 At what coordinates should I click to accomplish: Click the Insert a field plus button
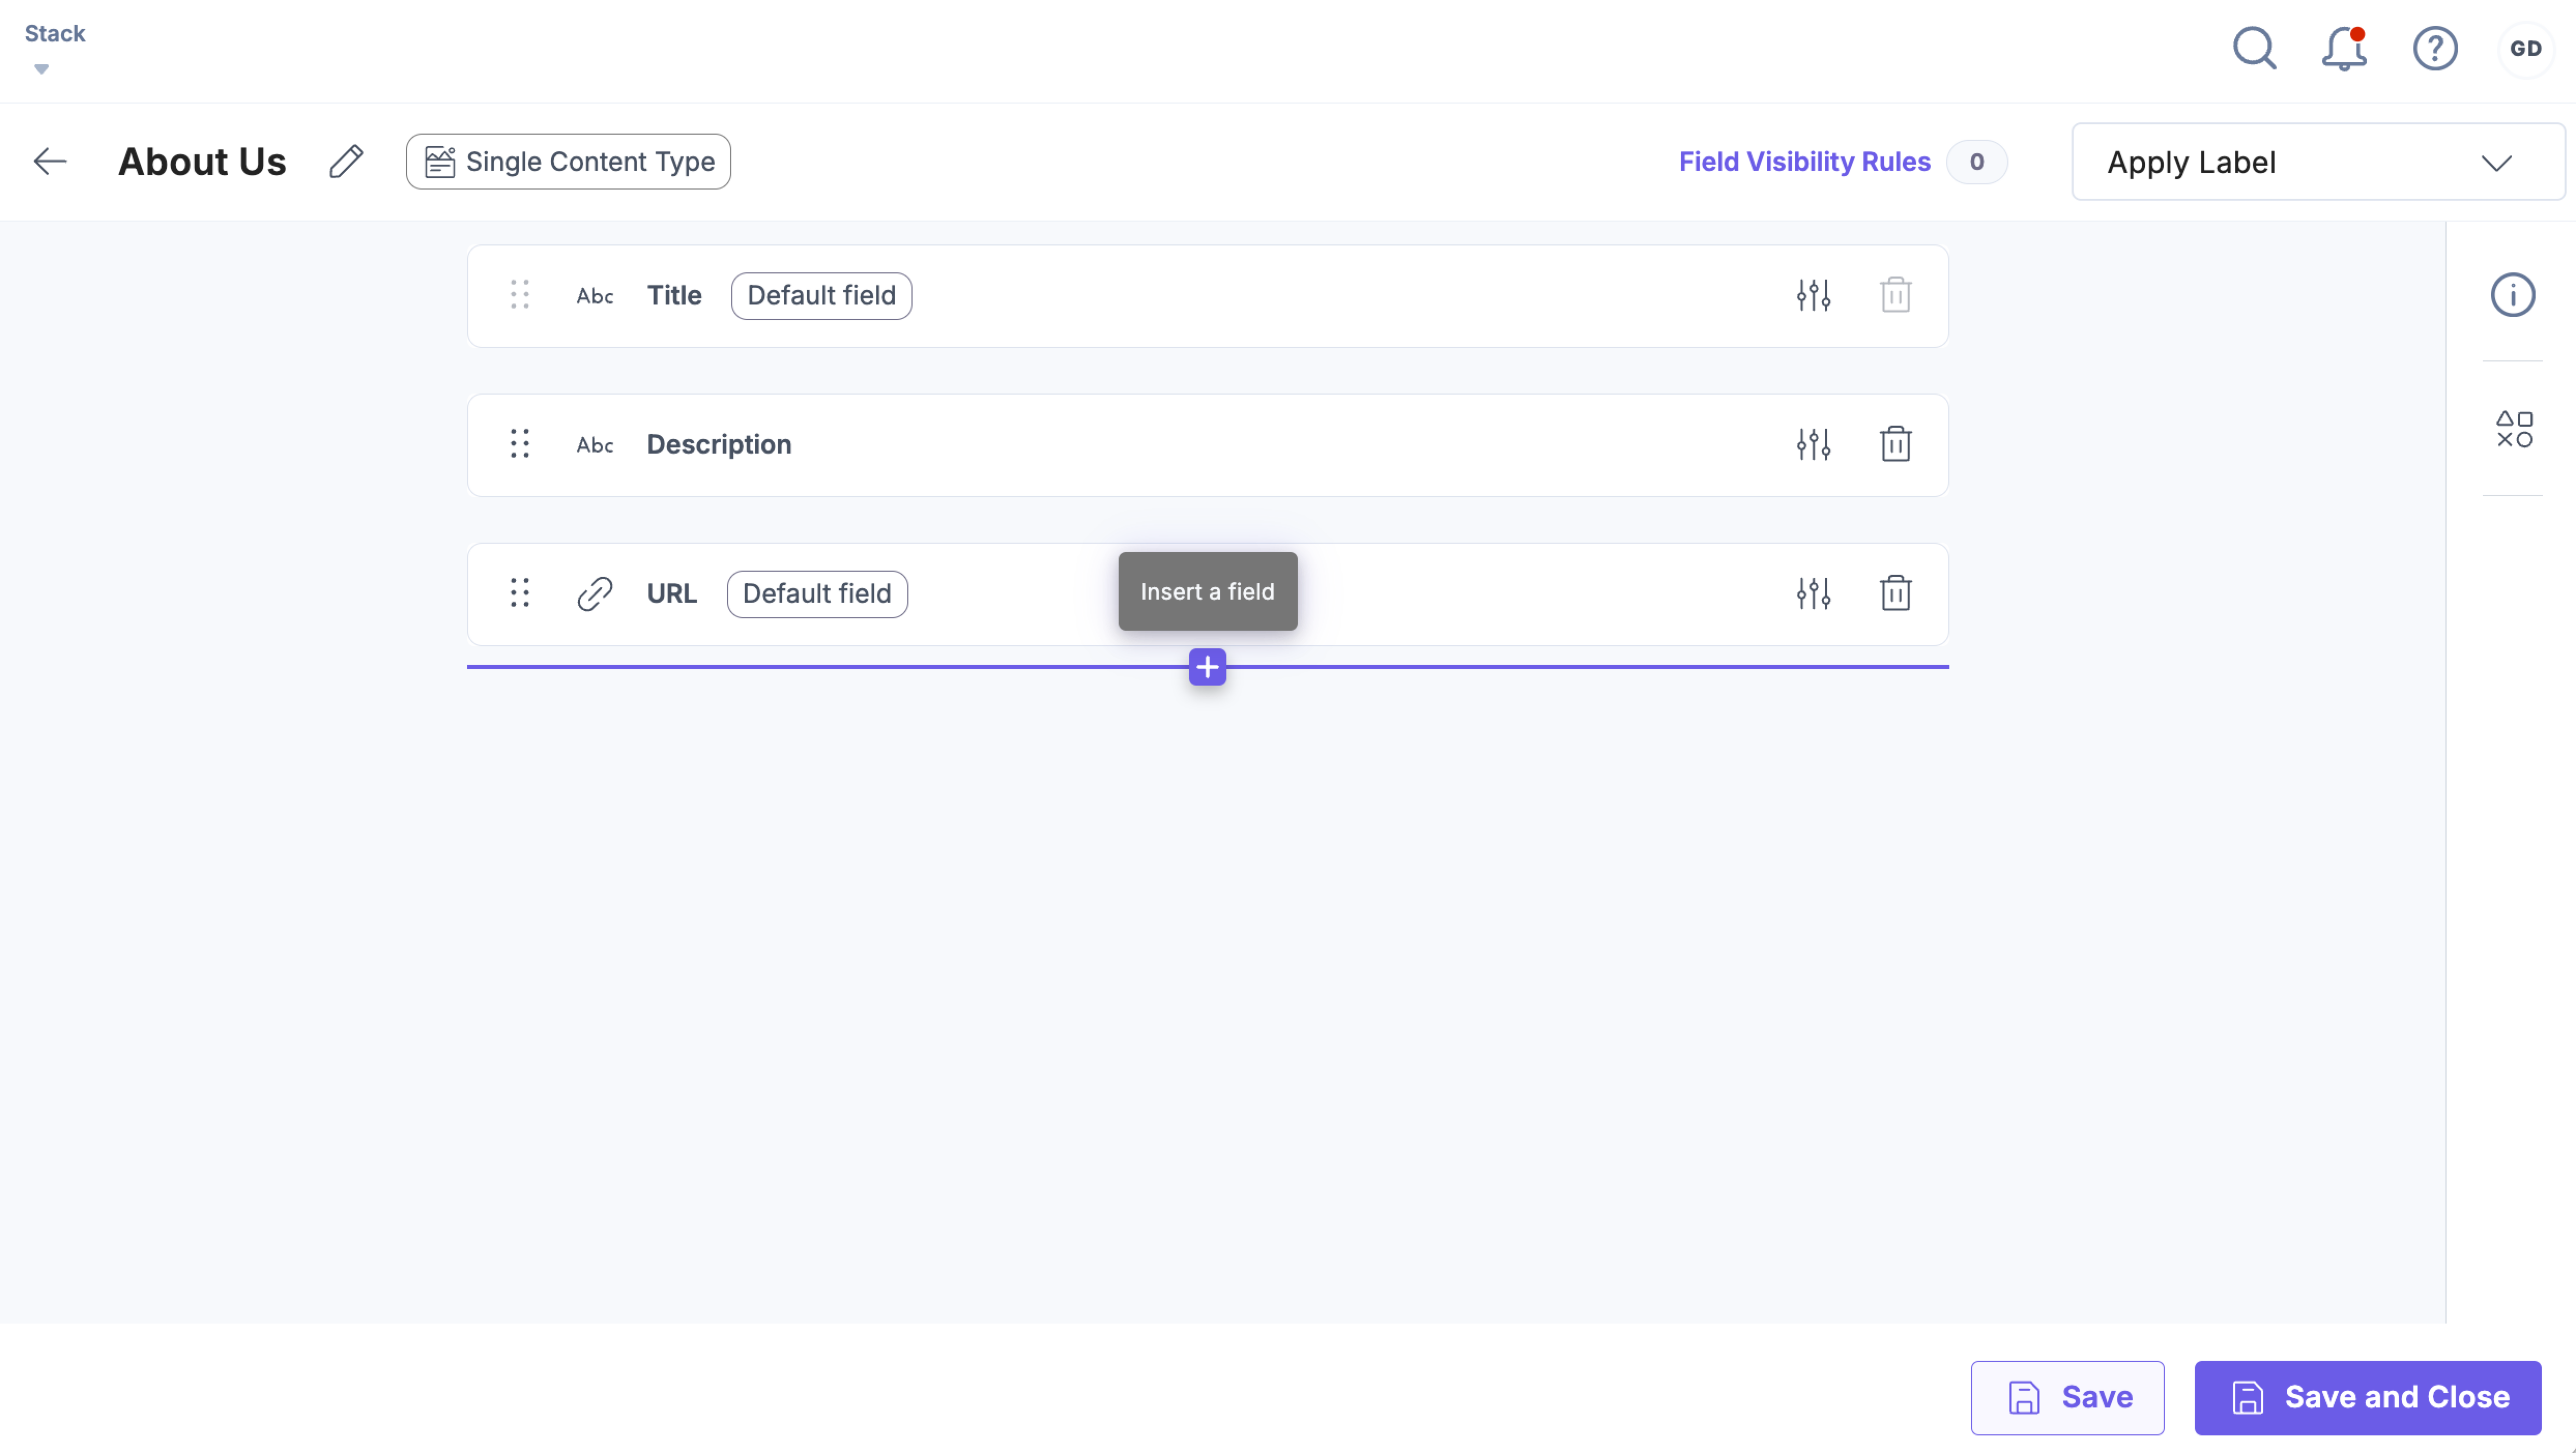pyautogui.click(x=1208, y=667)
